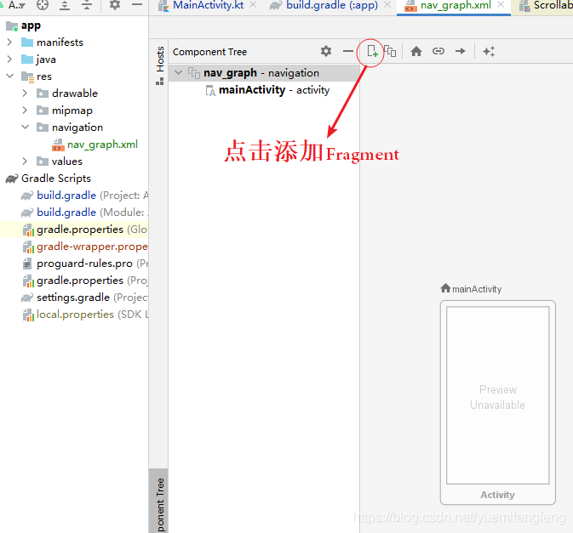Select mainActivity in Component Tree
573x533 pixels.
[267, 90]
